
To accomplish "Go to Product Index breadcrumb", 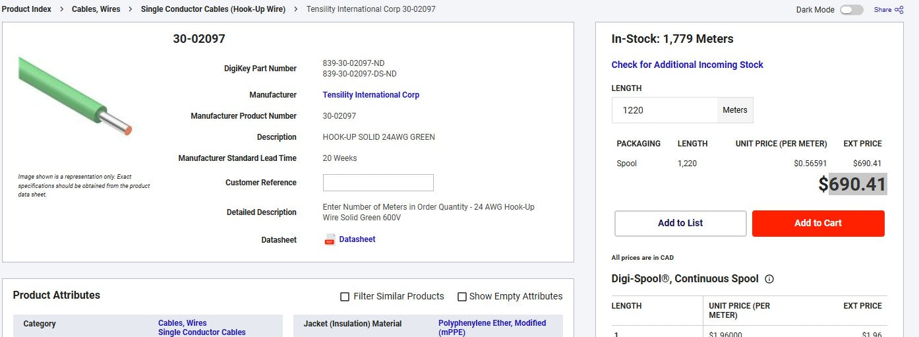I will click(26, 9).
